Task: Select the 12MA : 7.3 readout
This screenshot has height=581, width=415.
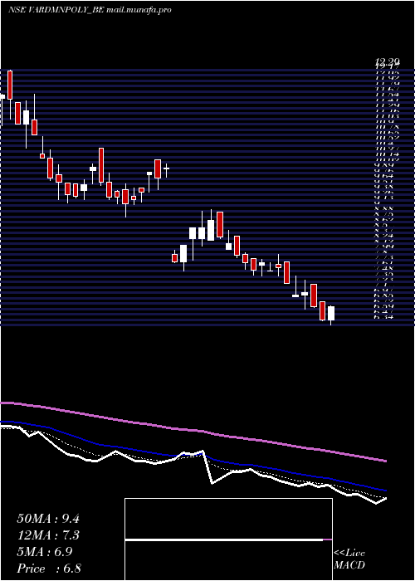Action: pos(48,535)
